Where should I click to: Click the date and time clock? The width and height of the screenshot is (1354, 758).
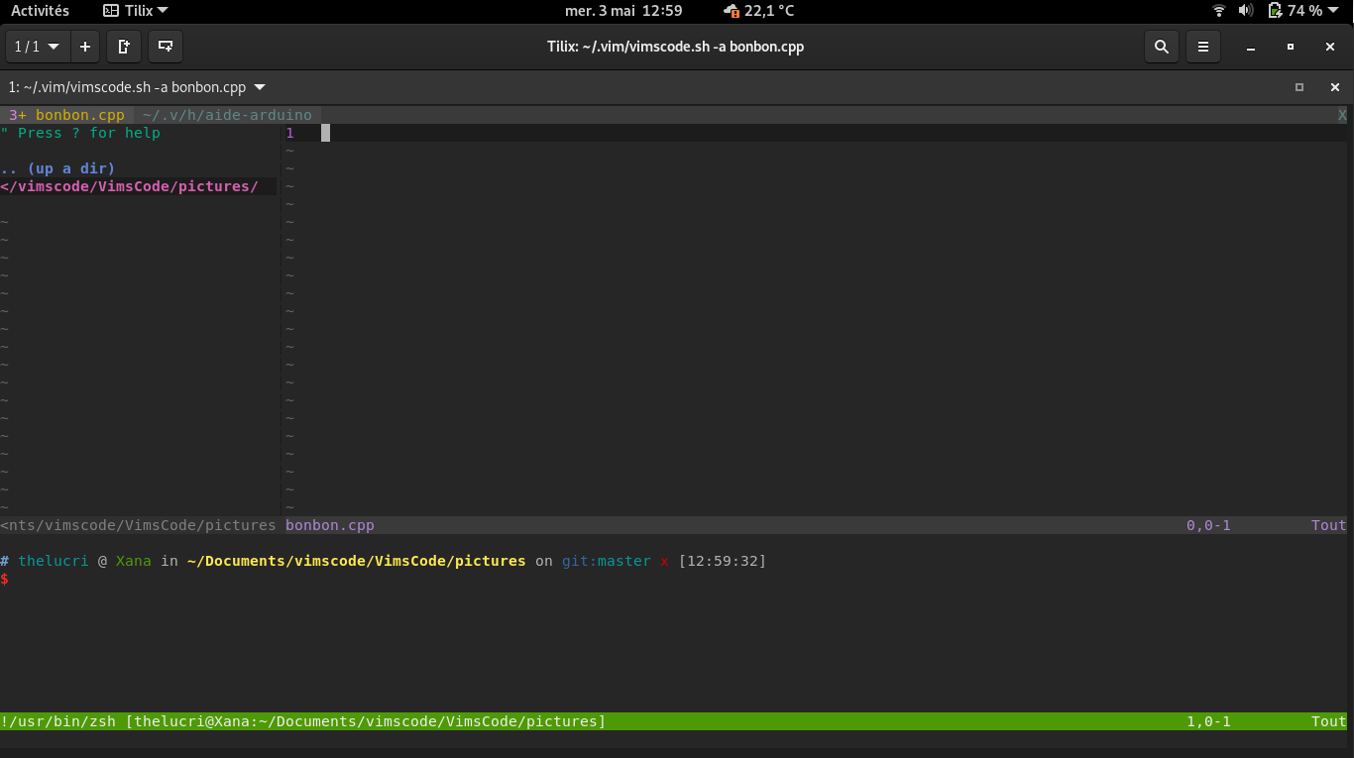click(622, 11)
